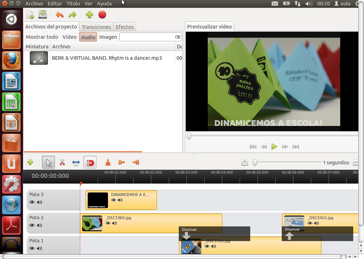Viewport: 364px width, 259px height.
Task: Switch to the Transiciones tab
Action: [96, 27]
